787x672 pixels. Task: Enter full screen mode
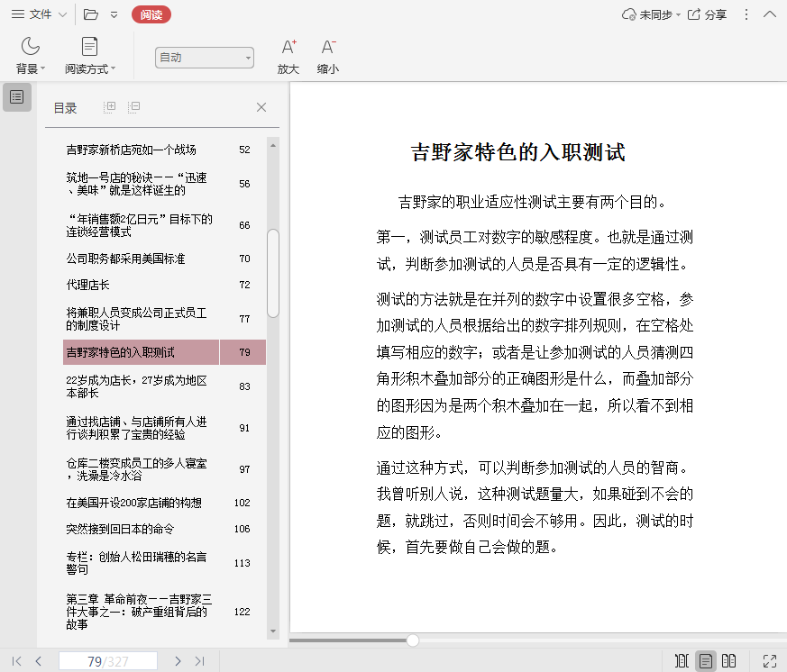click(770, 661)
